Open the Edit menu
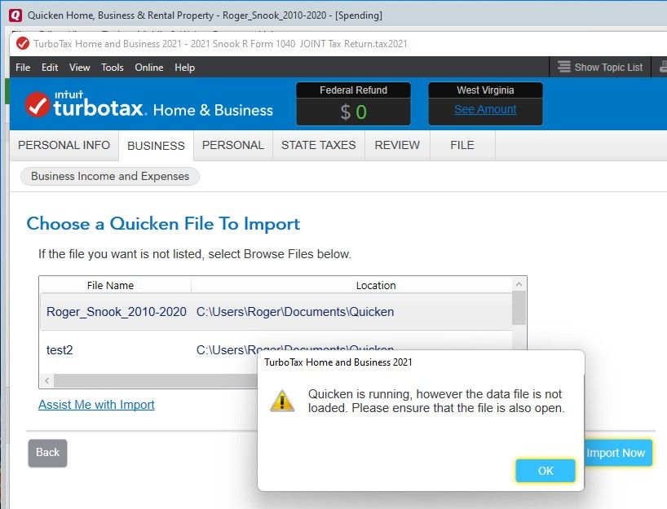Viewport: 667px width, 509px height. (50, 67)
